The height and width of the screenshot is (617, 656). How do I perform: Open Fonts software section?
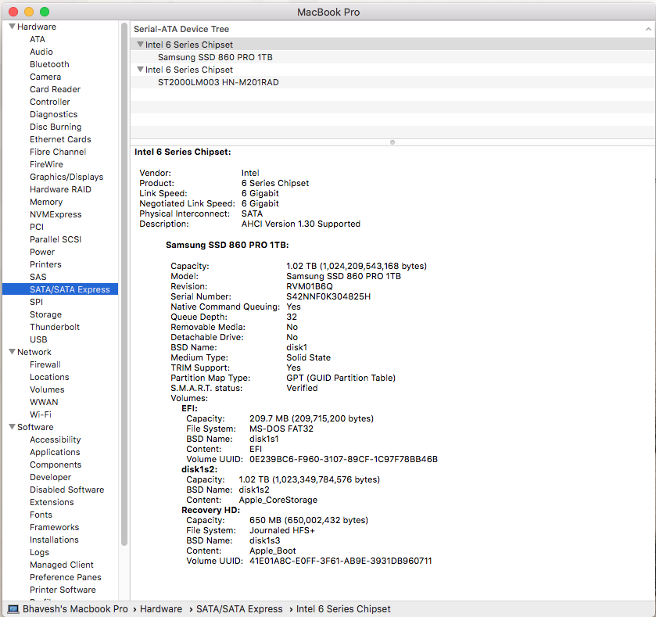pos(41,515)
